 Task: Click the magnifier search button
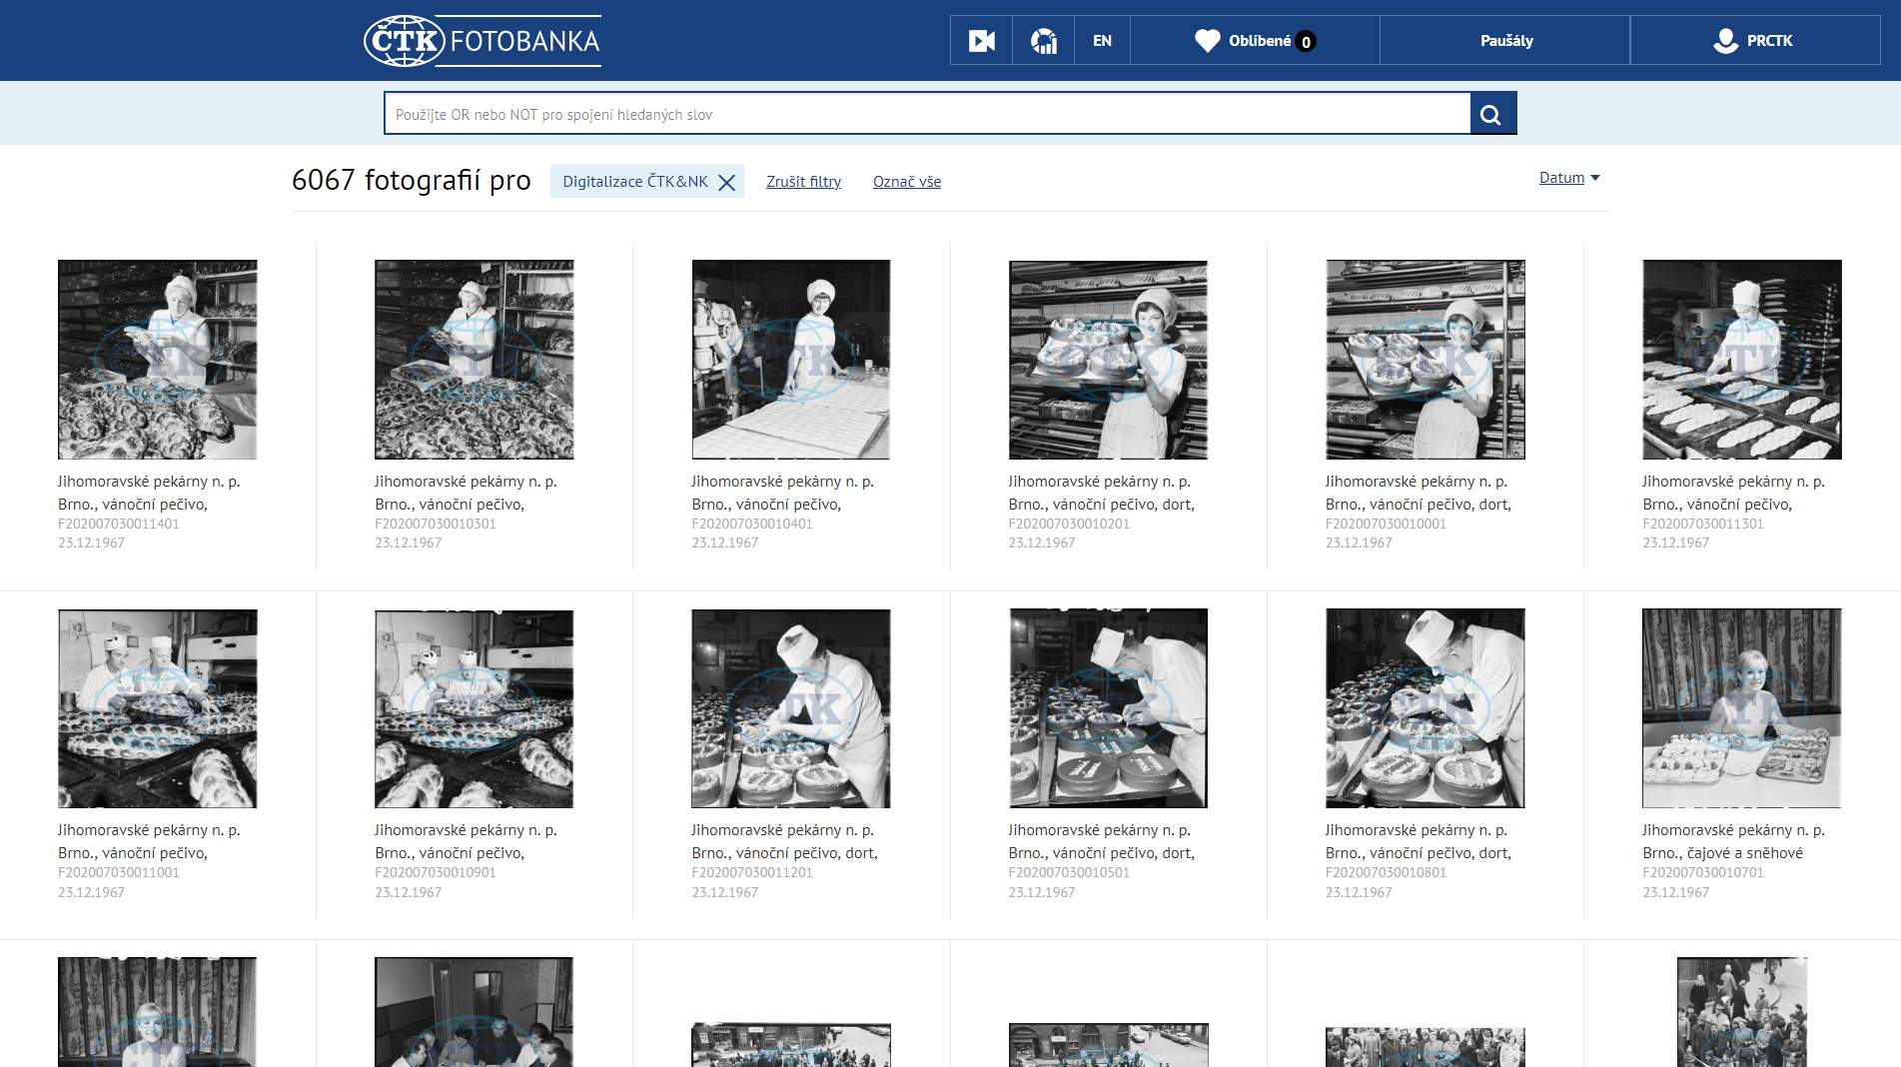point(1492,114)
